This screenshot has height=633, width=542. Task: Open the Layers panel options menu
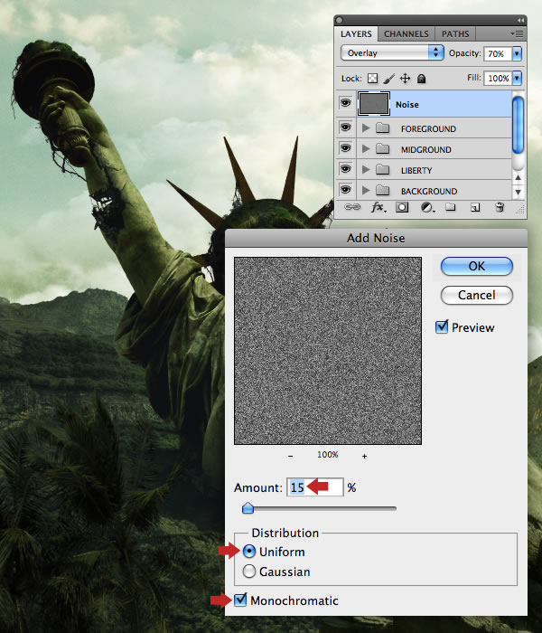pyautogui.click(x=517, y=34)
